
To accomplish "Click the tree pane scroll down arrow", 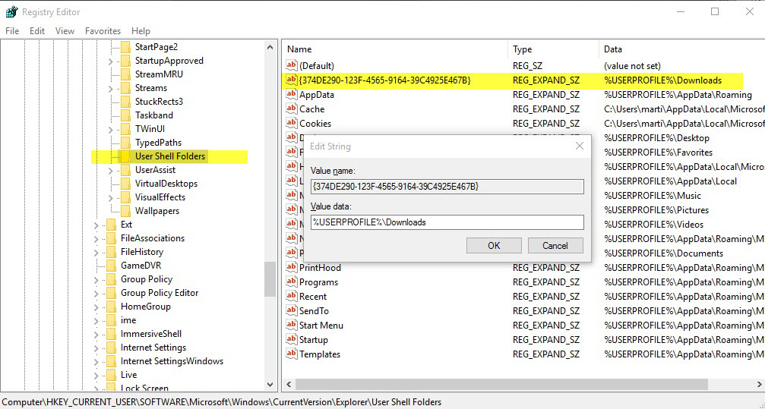I will 270,384.
